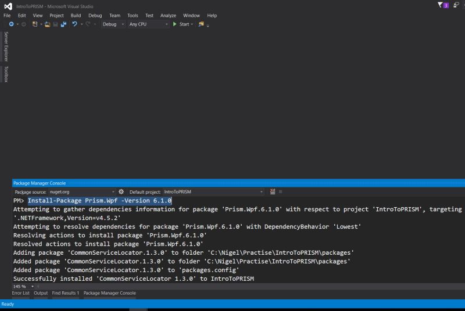
Task: Click the New Project toolbar icon
Action: (35, 24)
